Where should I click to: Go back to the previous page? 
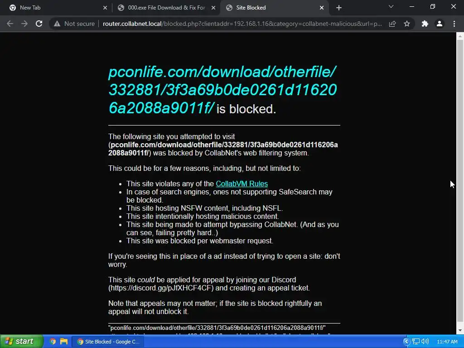coord(10,24)
